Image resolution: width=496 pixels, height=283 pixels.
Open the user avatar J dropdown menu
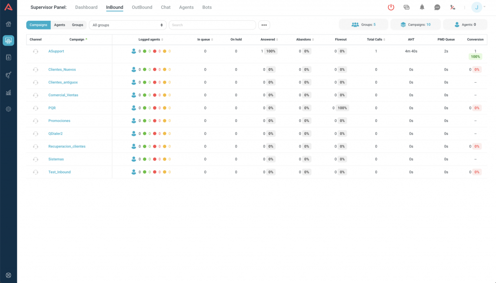(477, 7)
